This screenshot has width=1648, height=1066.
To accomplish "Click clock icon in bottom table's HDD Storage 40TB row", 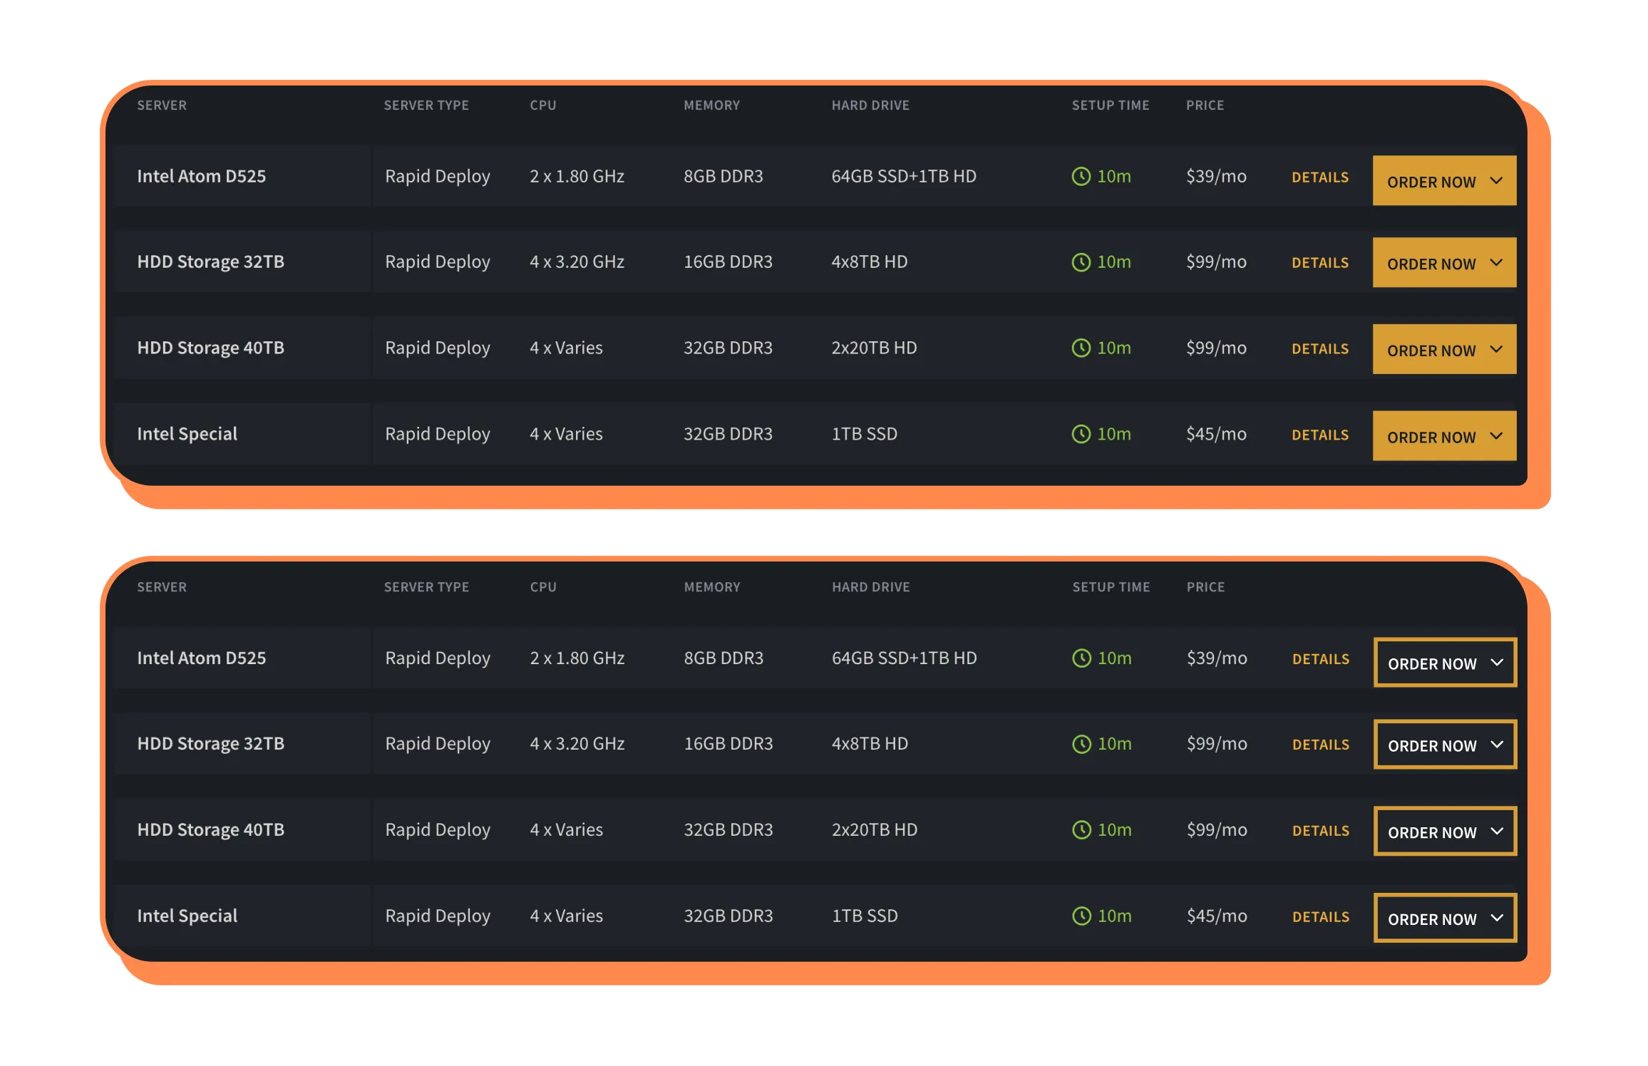I will (x=1081, y=829).
